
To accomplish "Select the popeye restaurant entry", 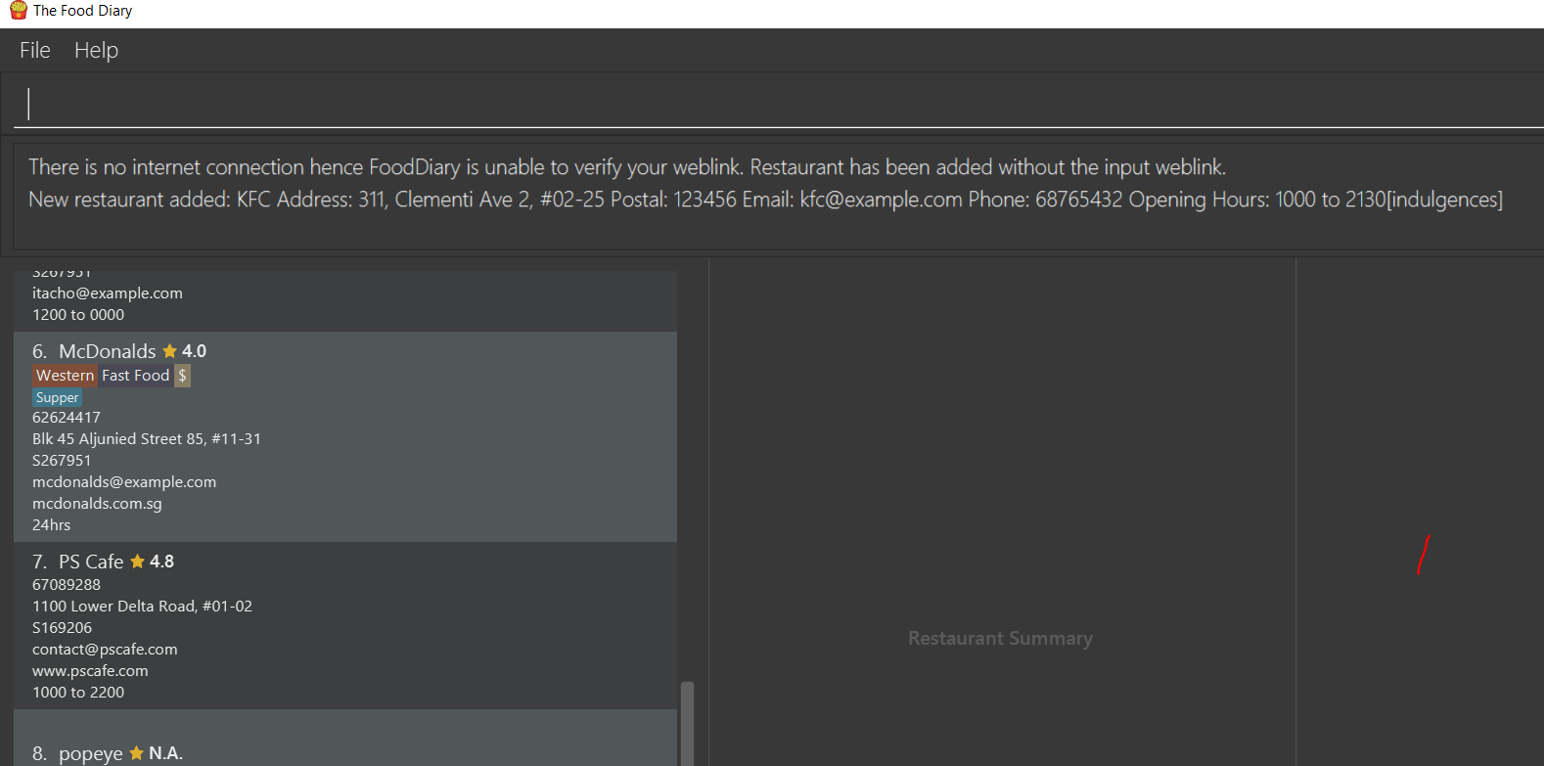I will (345, 739).
